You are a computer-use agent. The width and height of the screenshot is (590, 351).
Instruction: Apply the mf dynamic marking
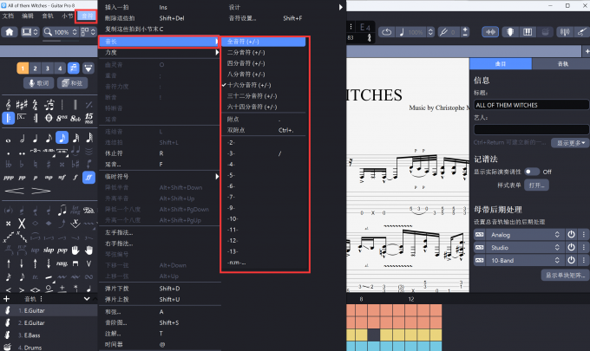click(x=62, y=177)
